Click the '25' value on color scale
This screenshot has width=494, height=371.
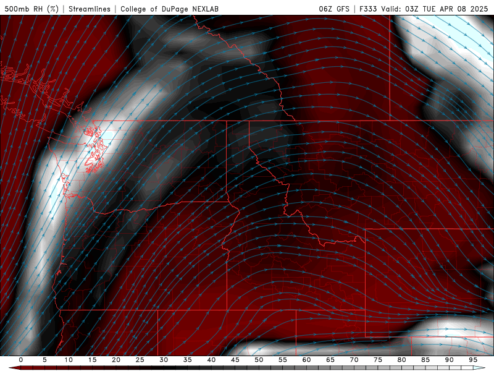click(x=140, y=360)
